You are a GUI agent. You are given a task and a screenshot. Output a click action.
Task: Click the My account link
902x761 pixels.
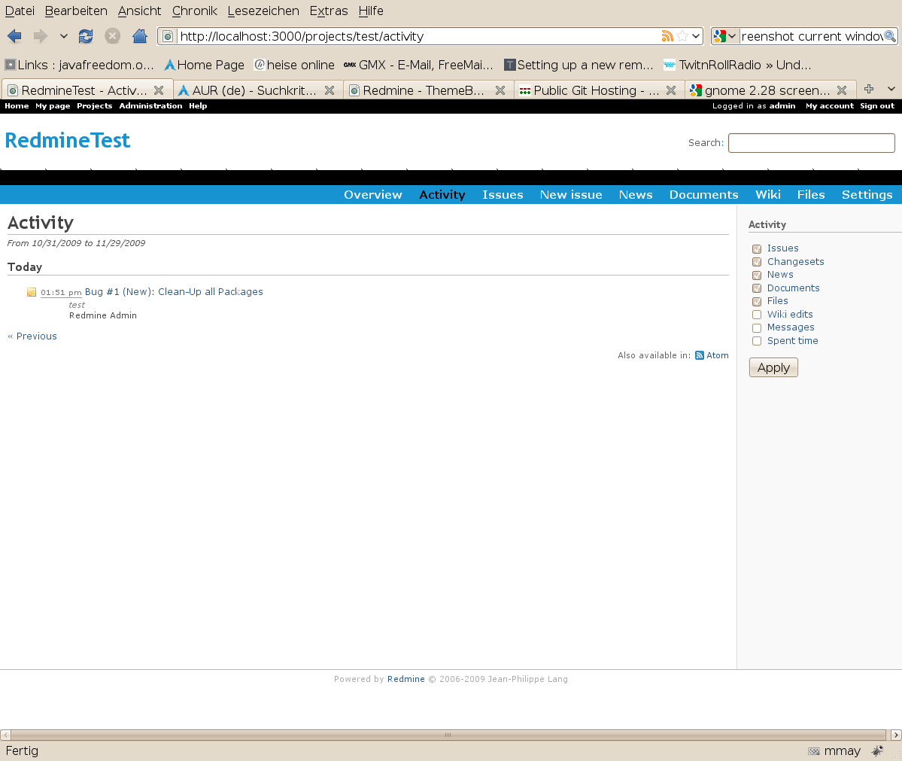pos(830,106)
